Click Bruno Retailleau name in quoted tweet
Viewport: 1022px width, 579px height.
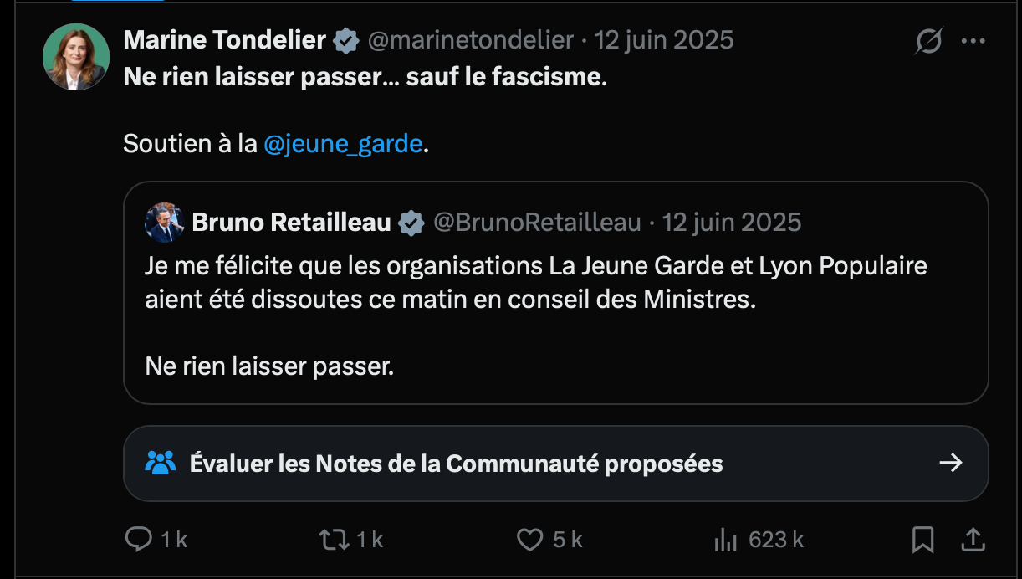[291, 222]
